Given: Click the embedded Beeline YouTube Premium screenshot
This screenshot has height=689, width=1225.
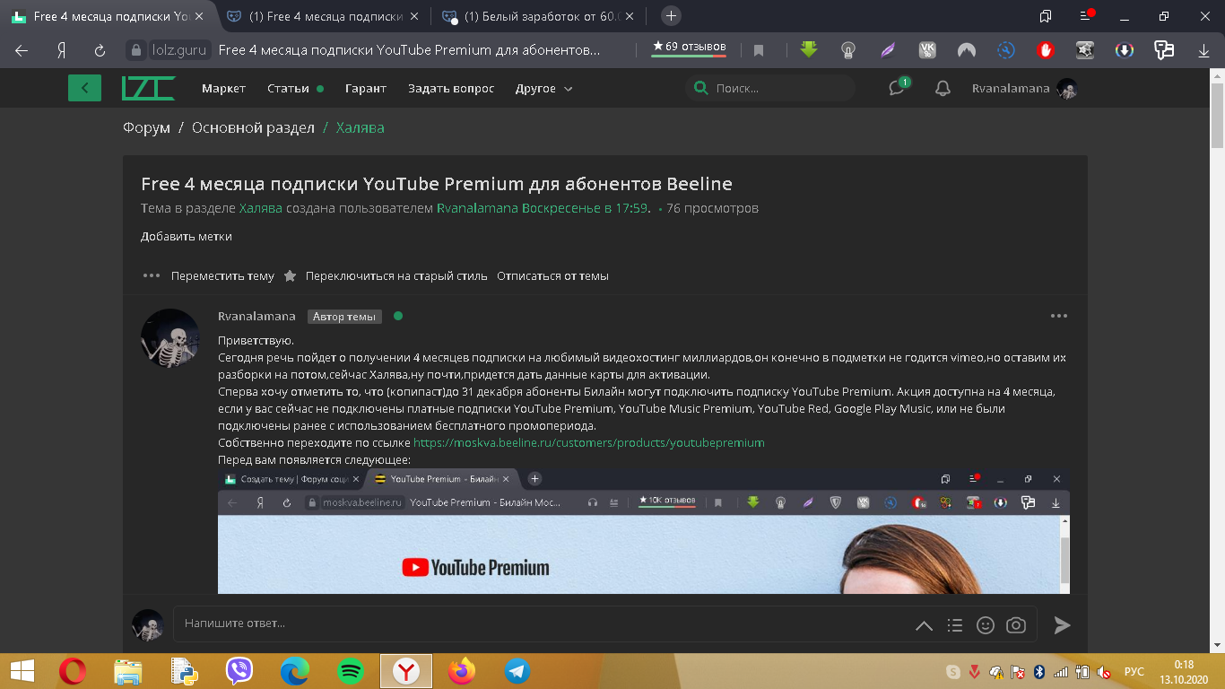Looking at the screenshot, I should [x=644, y=531].
